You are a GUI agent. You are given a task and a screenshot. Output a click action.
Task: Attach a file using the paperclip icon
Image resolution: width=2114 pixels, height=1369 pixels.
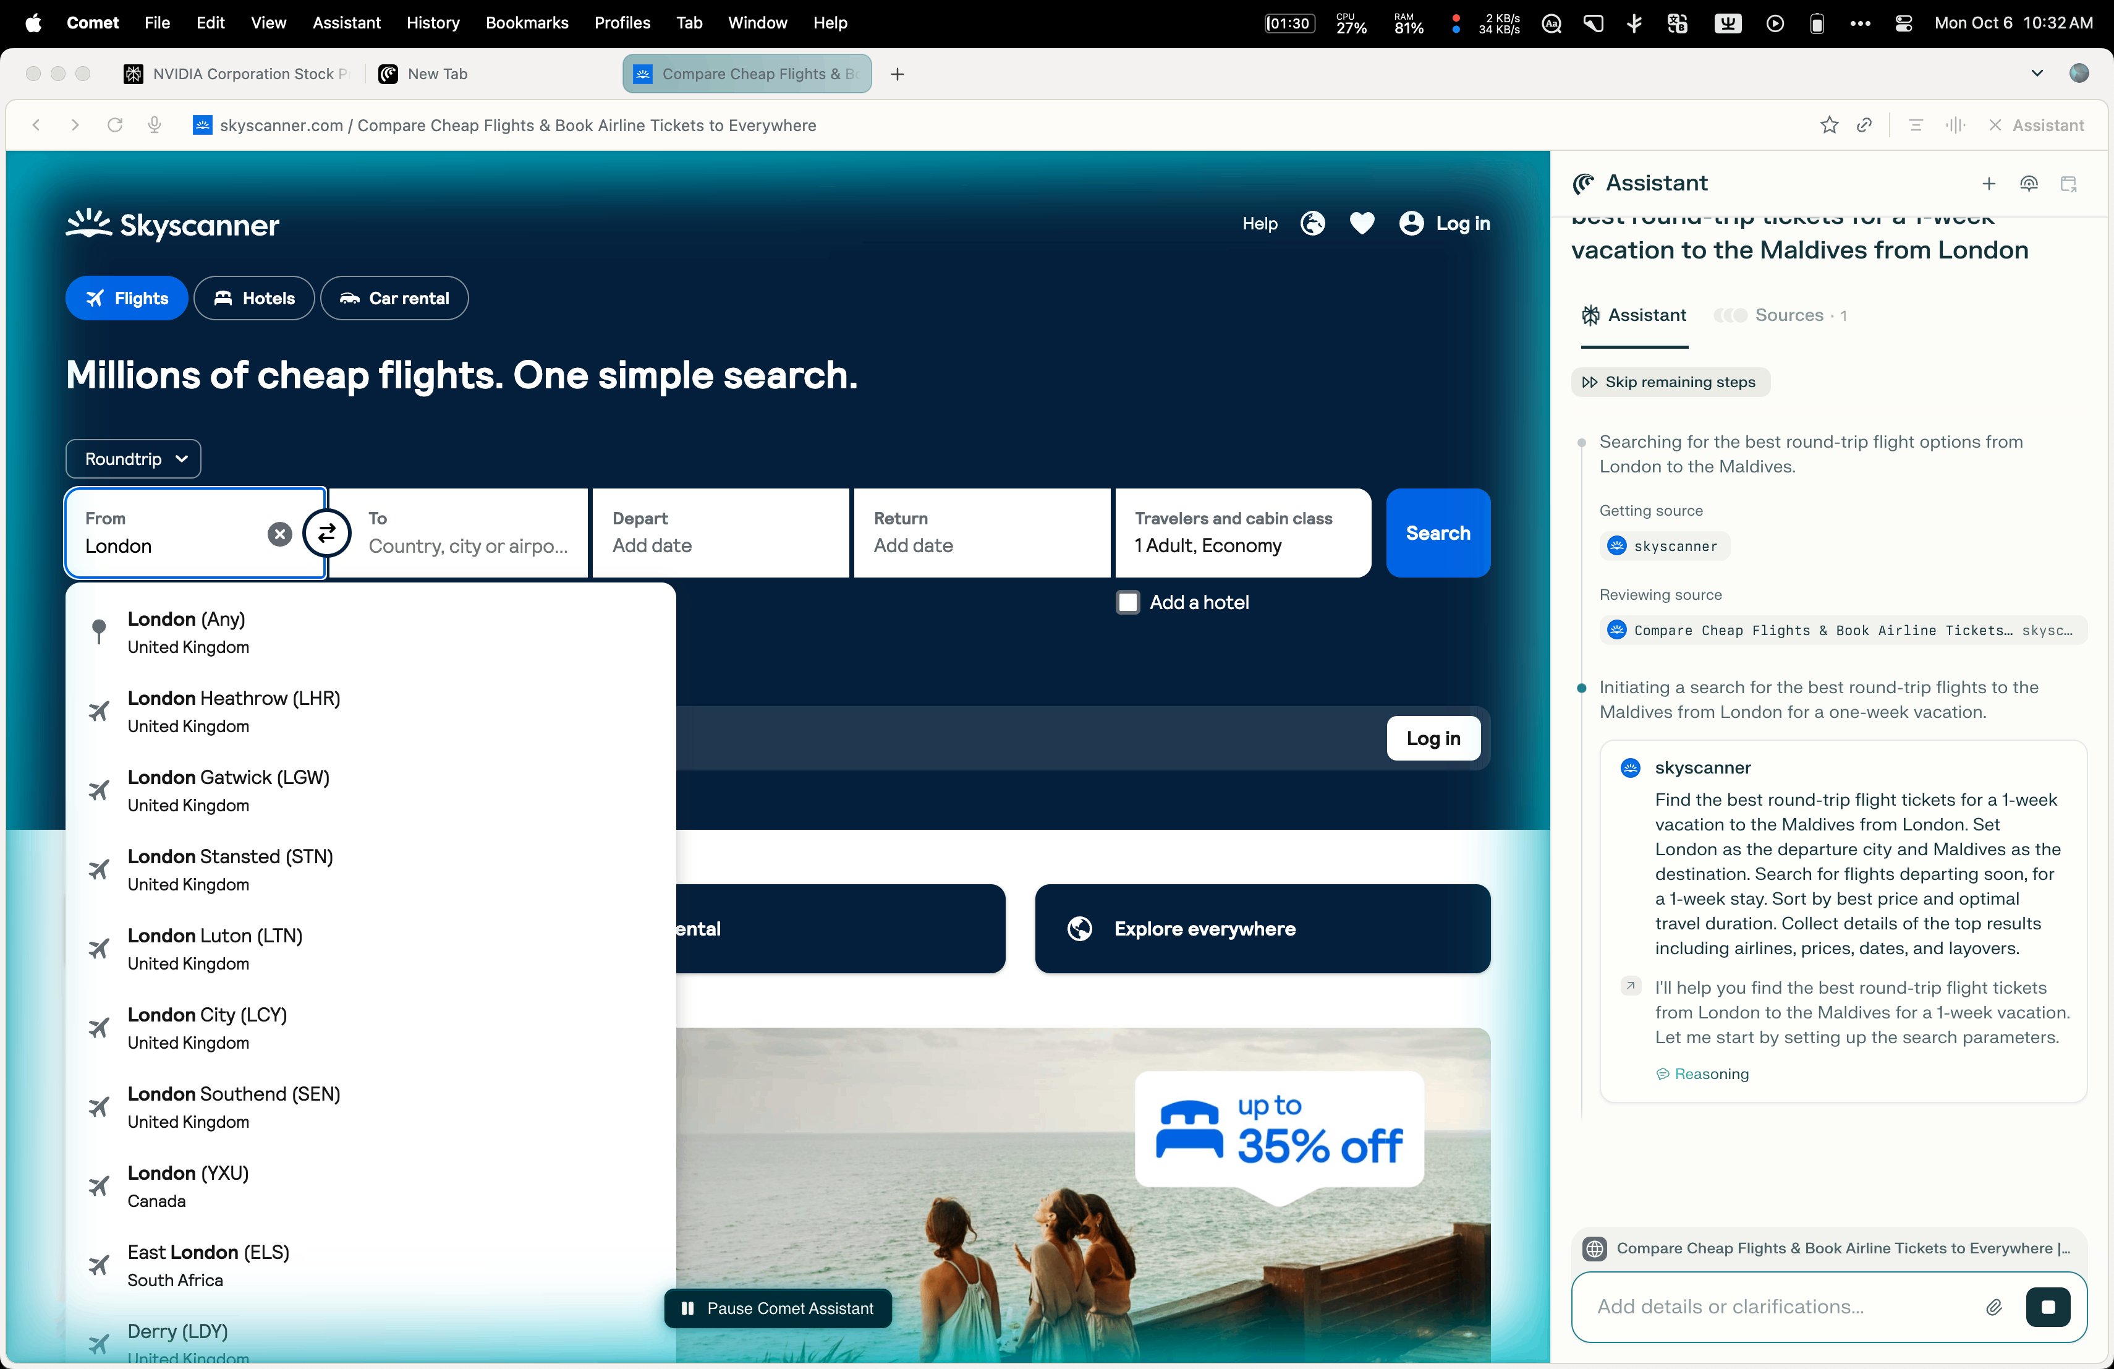tap(1993, 1307)
